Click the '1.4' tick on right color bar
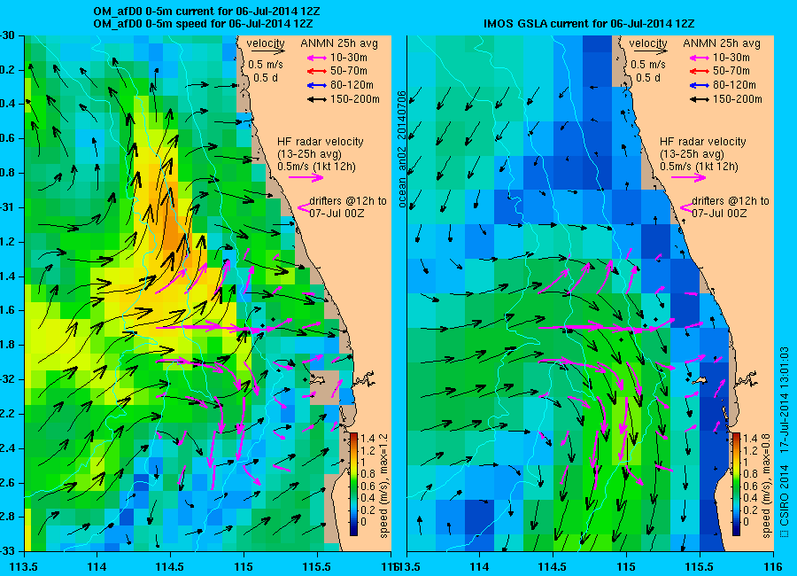Image resolution: width=797 pixels, height=576 pixels. 750,439
